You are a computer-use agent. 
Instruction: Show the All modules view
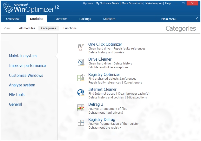(x=27, y=28)
